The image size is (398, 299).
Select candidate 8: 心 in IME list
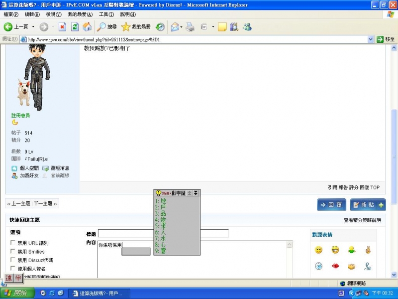click(x=160, y=245)
